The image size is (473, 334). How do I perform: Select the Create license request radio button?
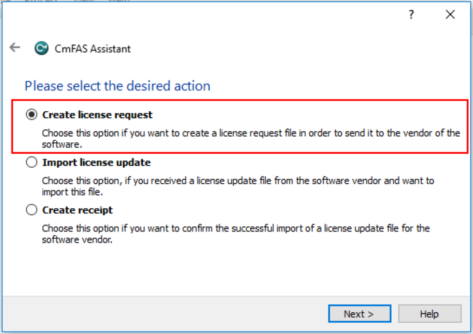(x=32, y=115)
